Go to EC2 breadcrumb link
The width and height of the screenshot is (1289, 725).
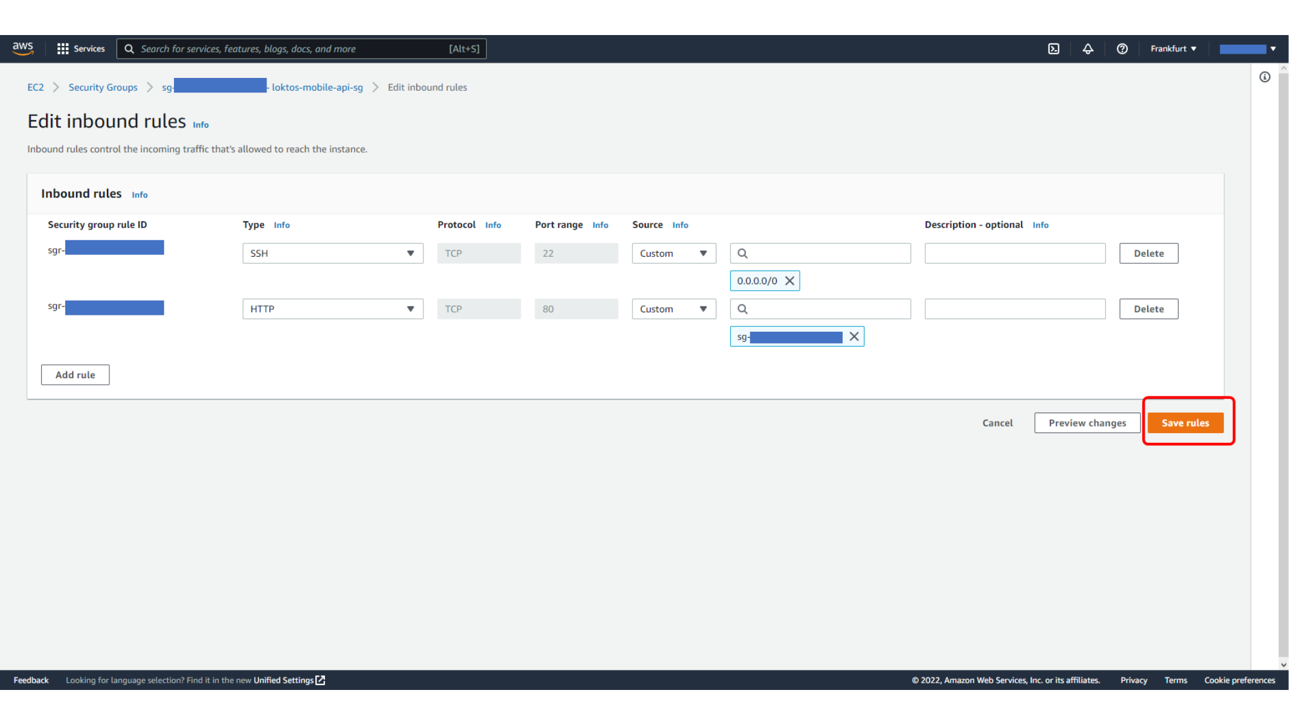pos(36,87)
